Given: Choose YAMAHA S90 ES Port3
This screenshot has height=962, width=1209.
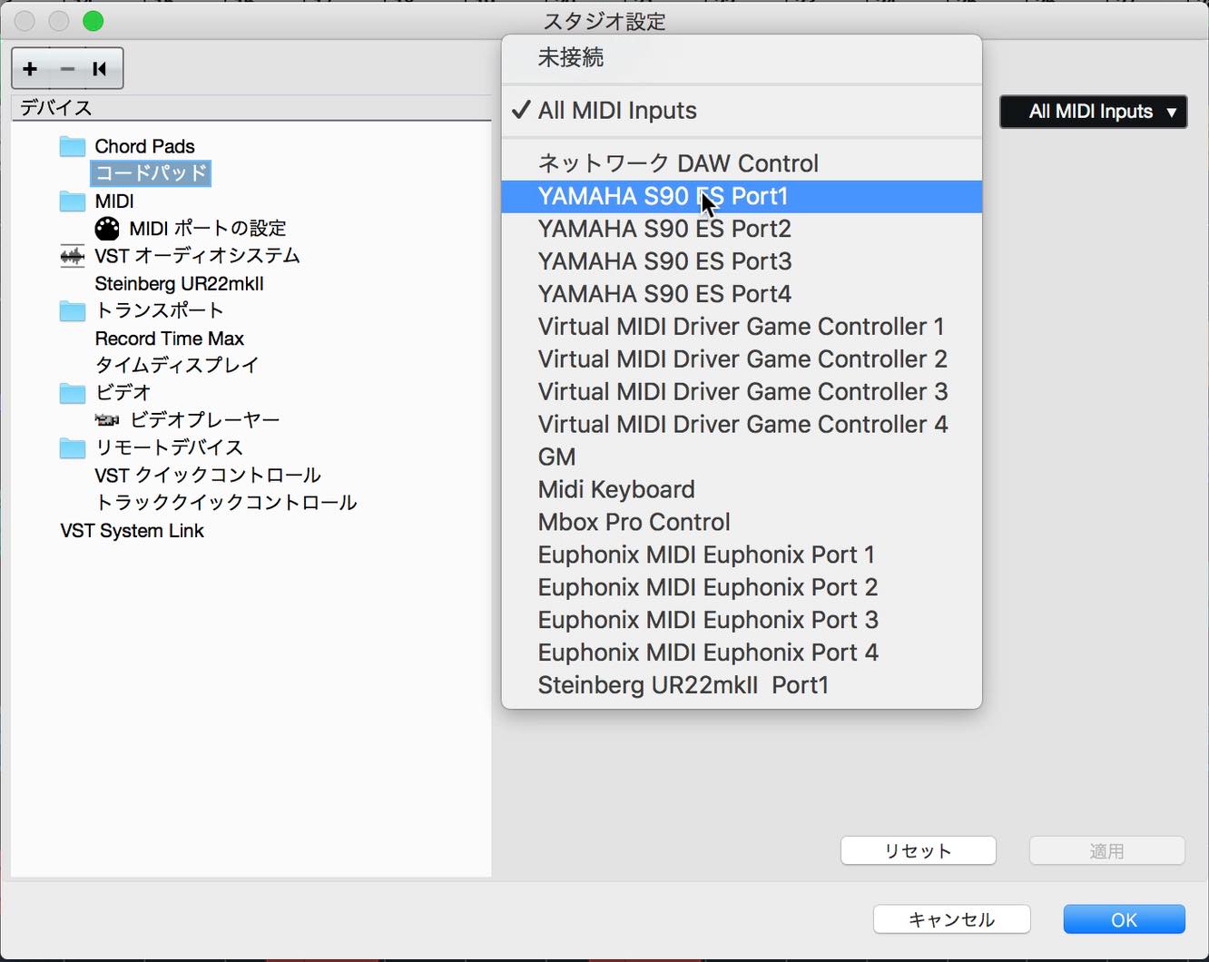Looking at the screenshot, I should [742, 261].
